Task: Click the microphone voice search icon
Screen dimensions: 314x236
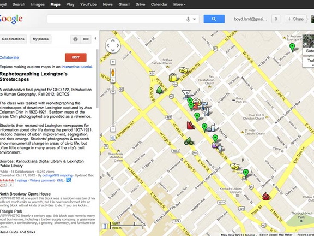Action: click(x=188, y=19)
